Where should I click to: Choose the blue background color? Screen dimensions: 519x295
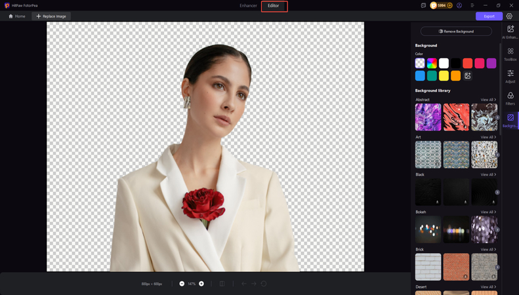pos(420,76)
